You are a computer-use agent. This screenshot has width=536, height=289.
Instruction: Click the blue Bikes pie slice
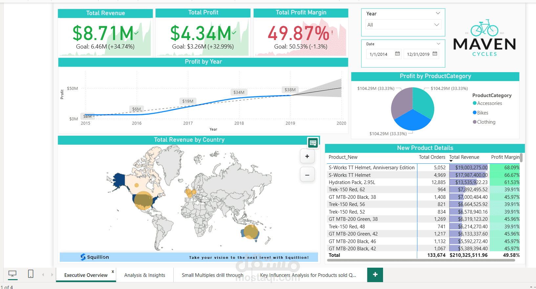click(413, 121)
